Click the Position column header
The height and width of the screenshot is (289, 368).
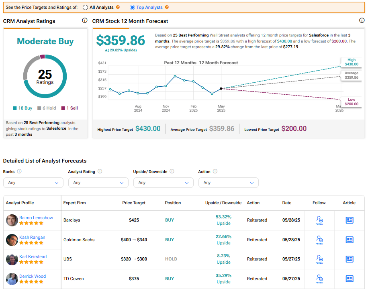point(173,203)
